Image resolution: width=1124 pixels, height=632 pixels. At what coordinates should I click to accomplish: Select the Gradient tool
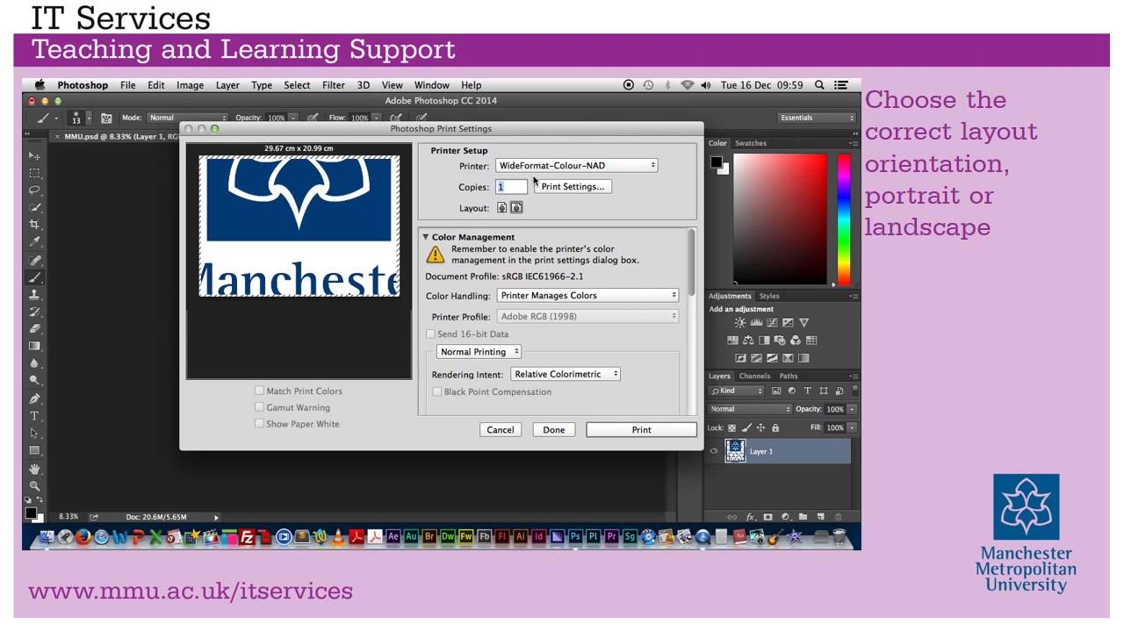click(x=35, y=346)
